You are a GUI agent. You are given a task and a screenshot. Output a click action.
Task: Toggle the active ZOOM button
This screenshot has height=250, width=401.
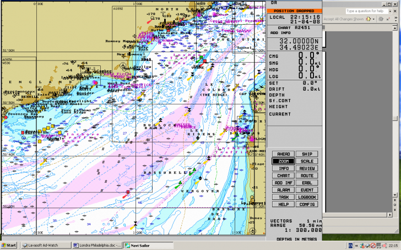[283, 161]
